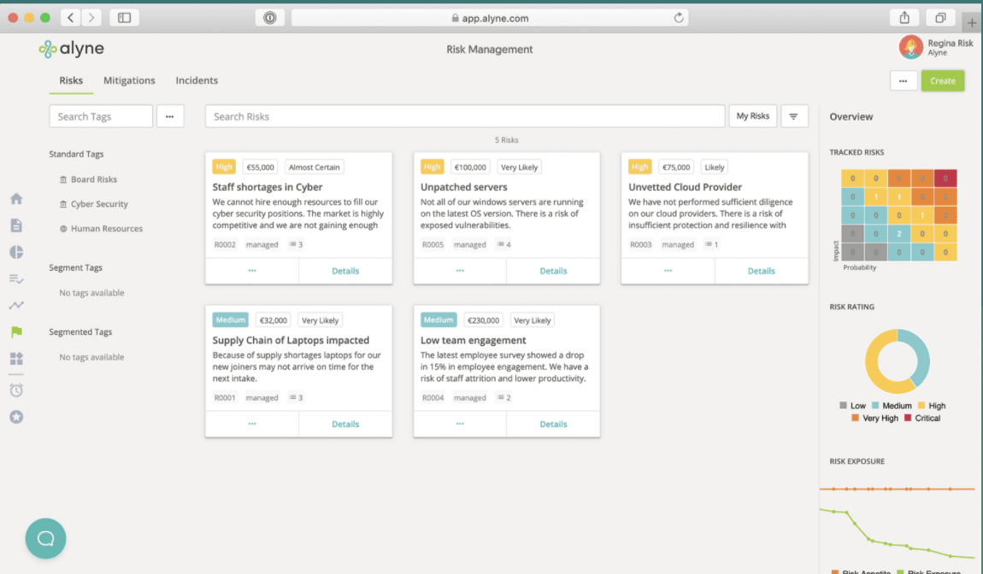The width and height of the screenshot is (983, 574).
Task: Click the Risk Rating donut chart
Action: pyautogui.click(x=898, y=361)
